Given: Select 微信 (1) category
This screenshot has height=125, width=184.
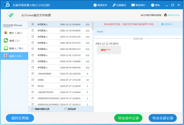Looking at the screenshot, I should click(x=14, y=41).
